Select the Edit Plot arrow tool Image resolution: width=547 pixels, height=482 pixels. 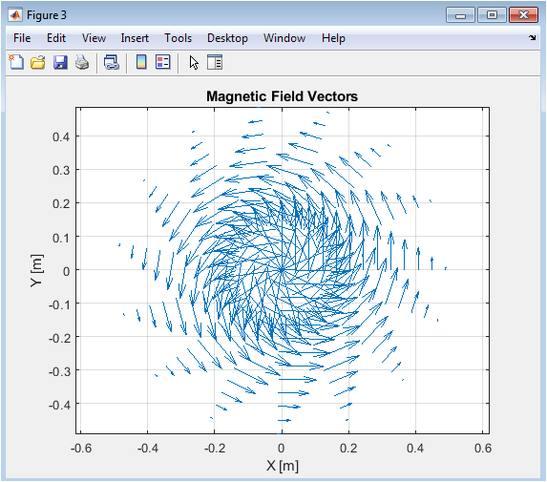pos(194,63)
